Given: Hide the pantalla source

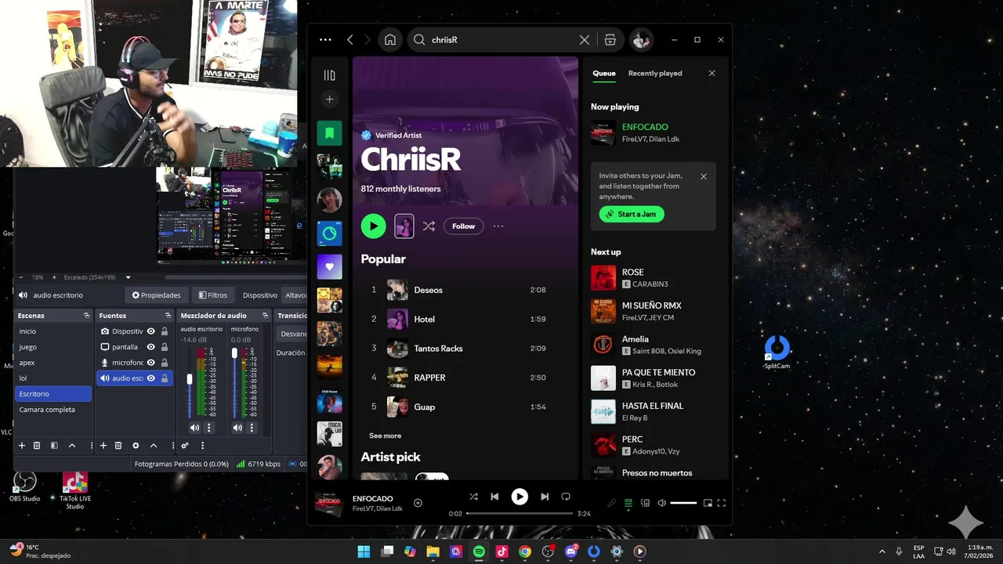Looking at the screenshot, I should (x=151, y=347).
